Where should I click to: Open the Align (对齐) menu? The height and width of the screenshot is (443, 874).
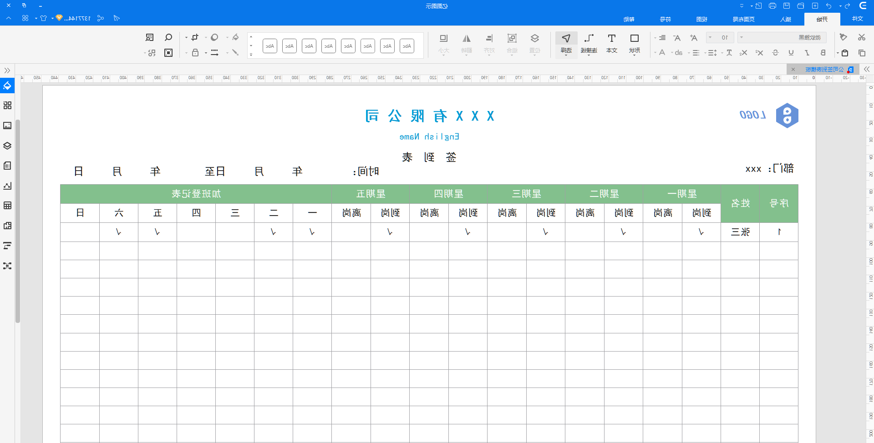489,44
